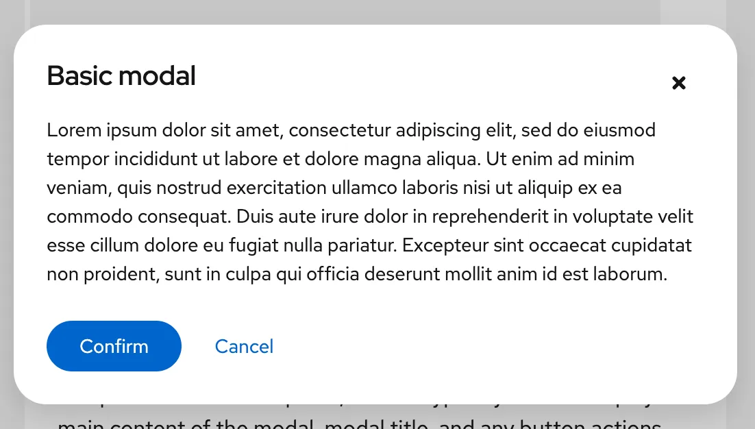
Task: Click the gray backdrop above the modal
Action: pyautogui.click(x=343, y=11)
